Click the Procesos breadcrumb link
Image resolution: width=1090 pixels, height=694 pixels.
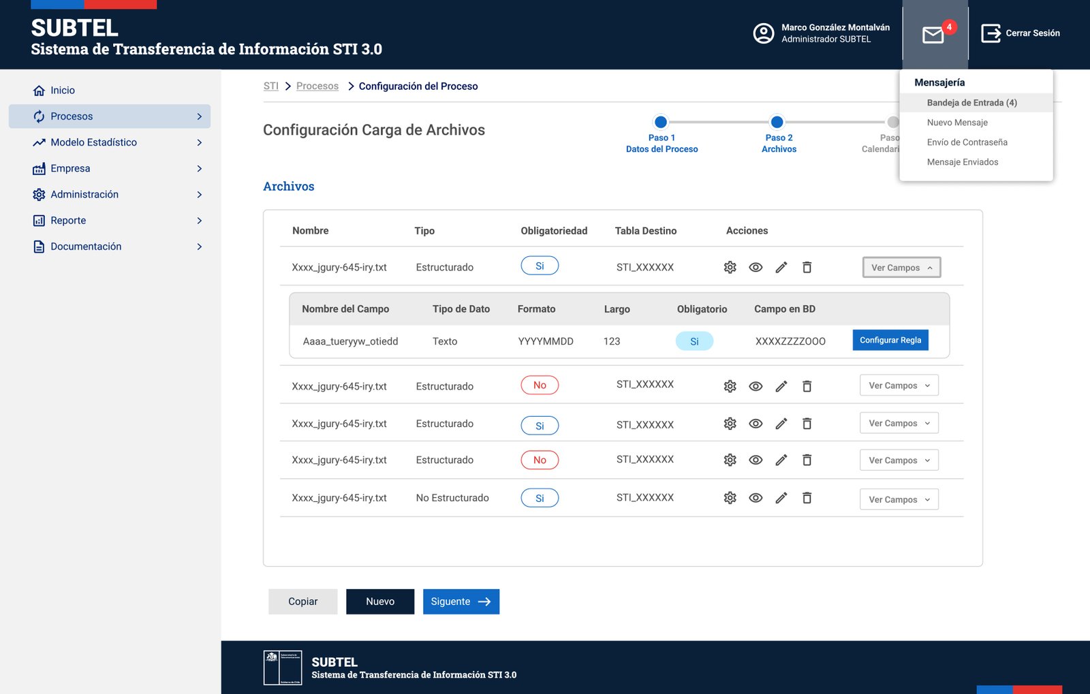click(317, 86)
